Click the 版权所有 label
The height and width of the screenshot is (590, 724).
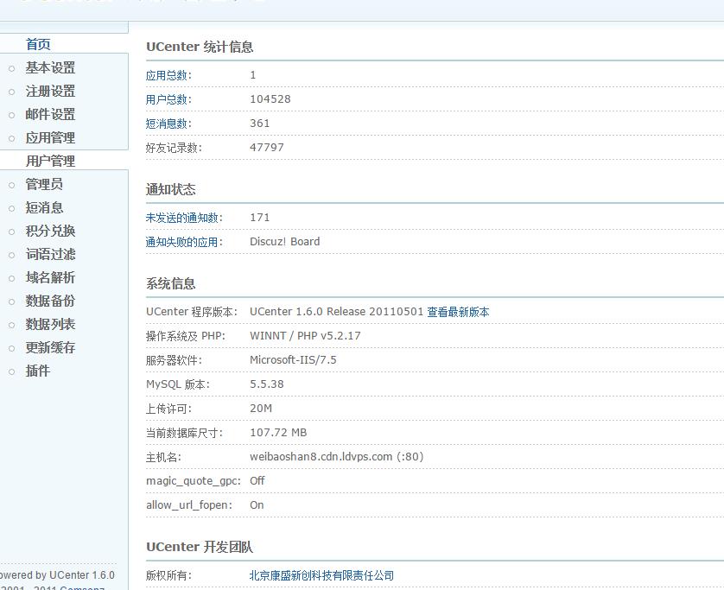(168, 575)
